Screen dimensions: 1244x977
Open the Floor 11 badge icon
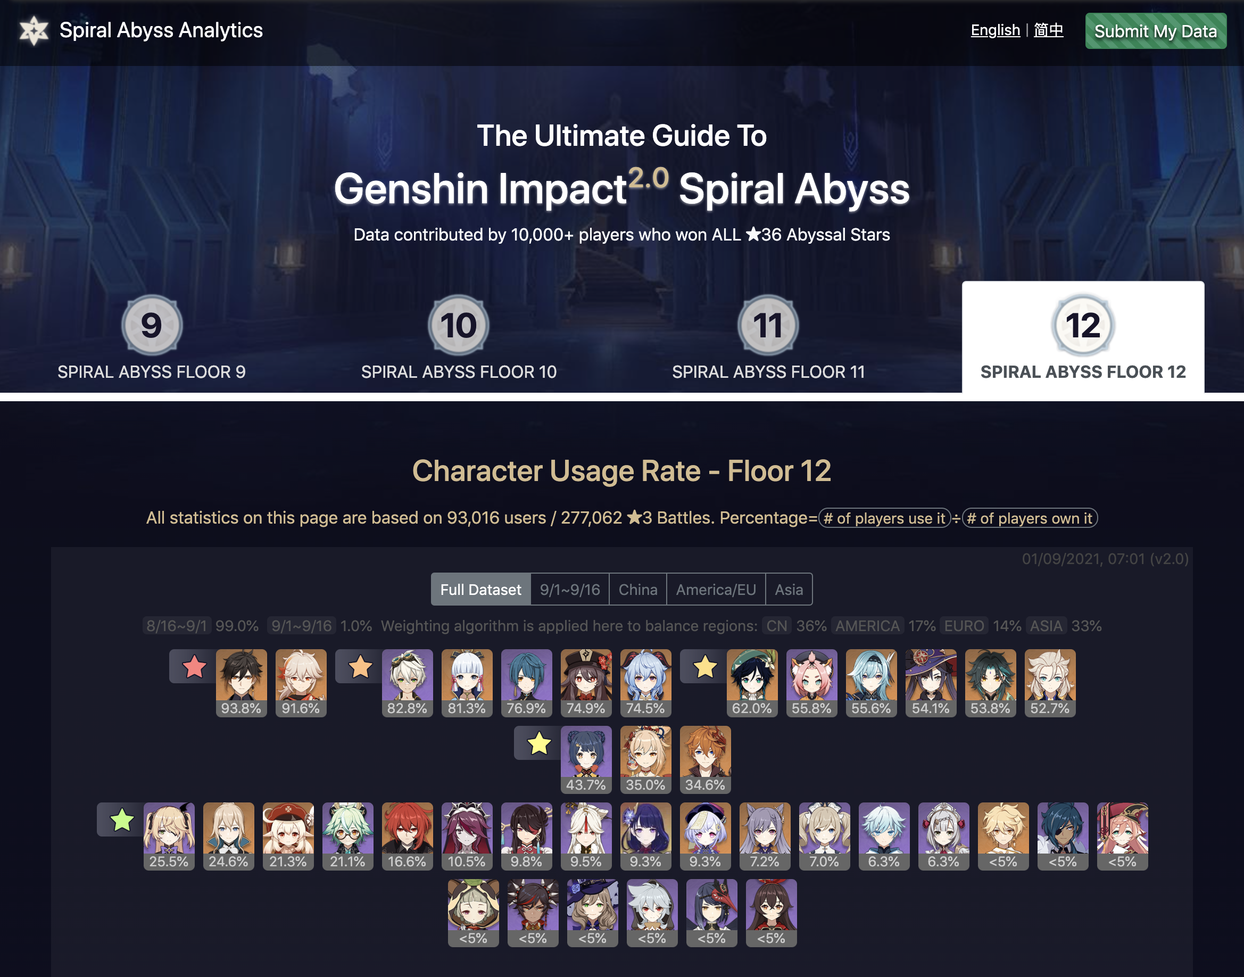768,325
